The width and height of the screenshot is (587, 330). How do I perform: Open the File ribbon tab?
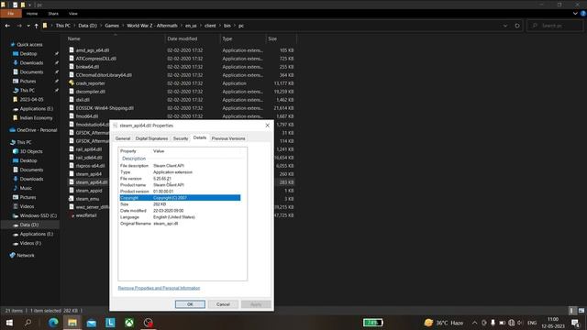pyautogui.click(x=11, y=14)
